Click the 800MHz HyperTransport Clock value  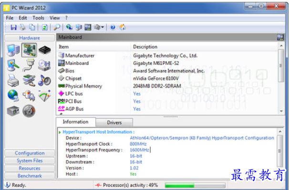[x=138, y=144]
